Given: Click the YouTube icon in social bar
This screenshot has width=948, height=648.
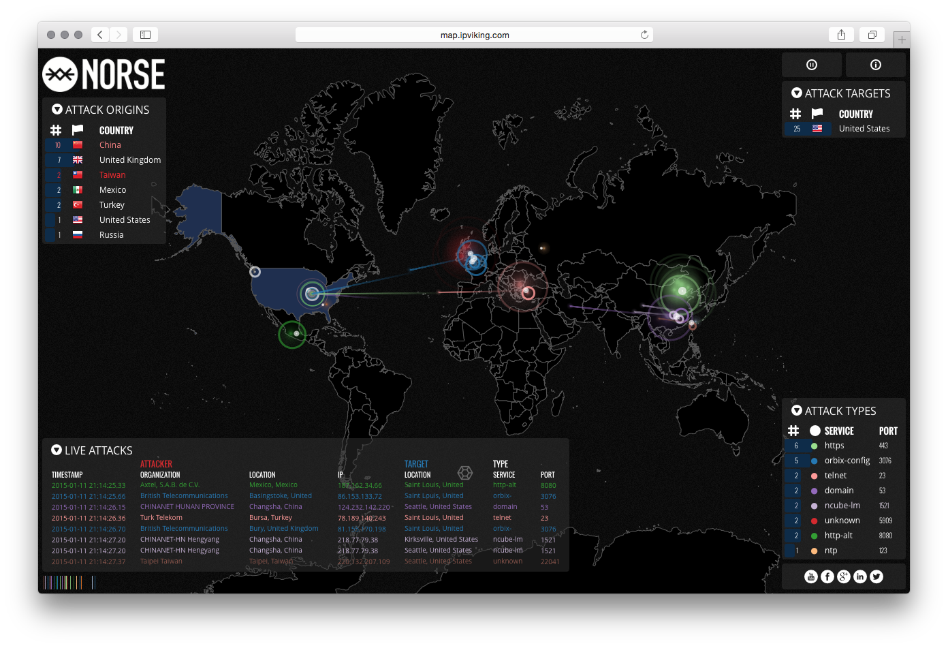Looking at the screenshot, I should [810, 576].
